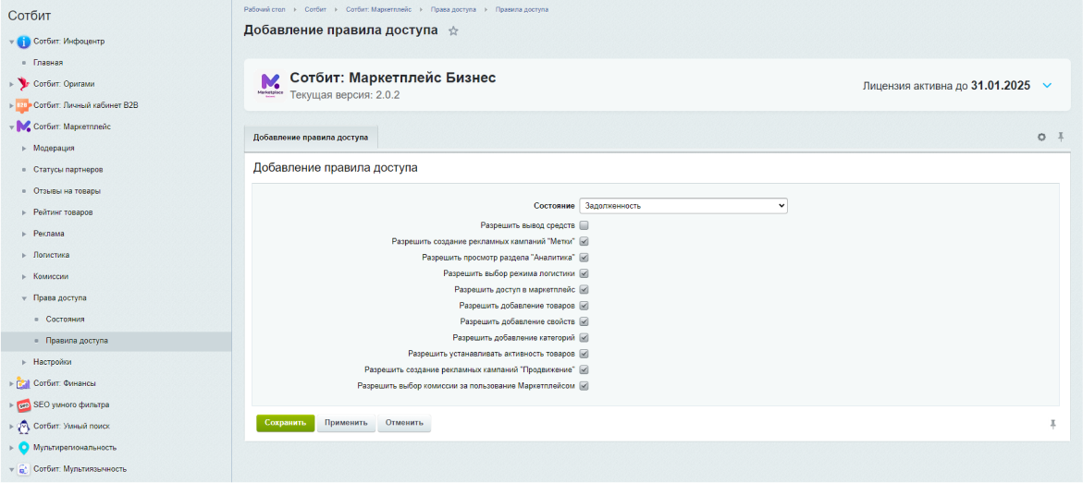Click the Сотбит sidebar heading
Viewport: 1083px width, 483px height.
tap(30, 16)
